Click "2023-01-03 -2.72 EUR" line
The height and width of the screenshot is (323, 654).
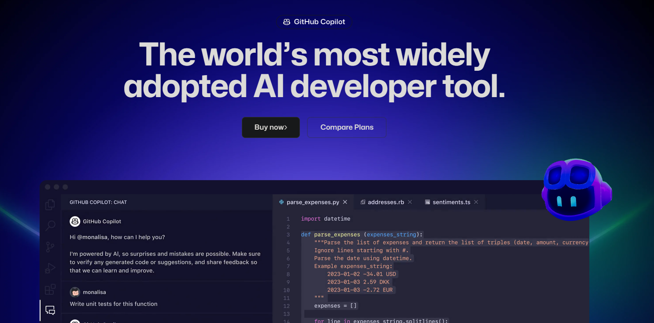click(x=360, y=290)
